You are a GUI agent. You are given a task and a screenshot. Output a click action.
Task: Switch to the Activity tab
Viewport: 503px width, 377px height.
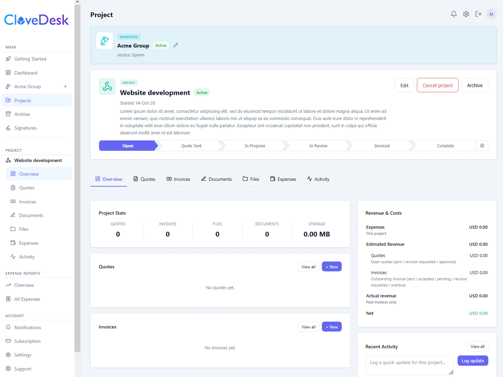318,179
